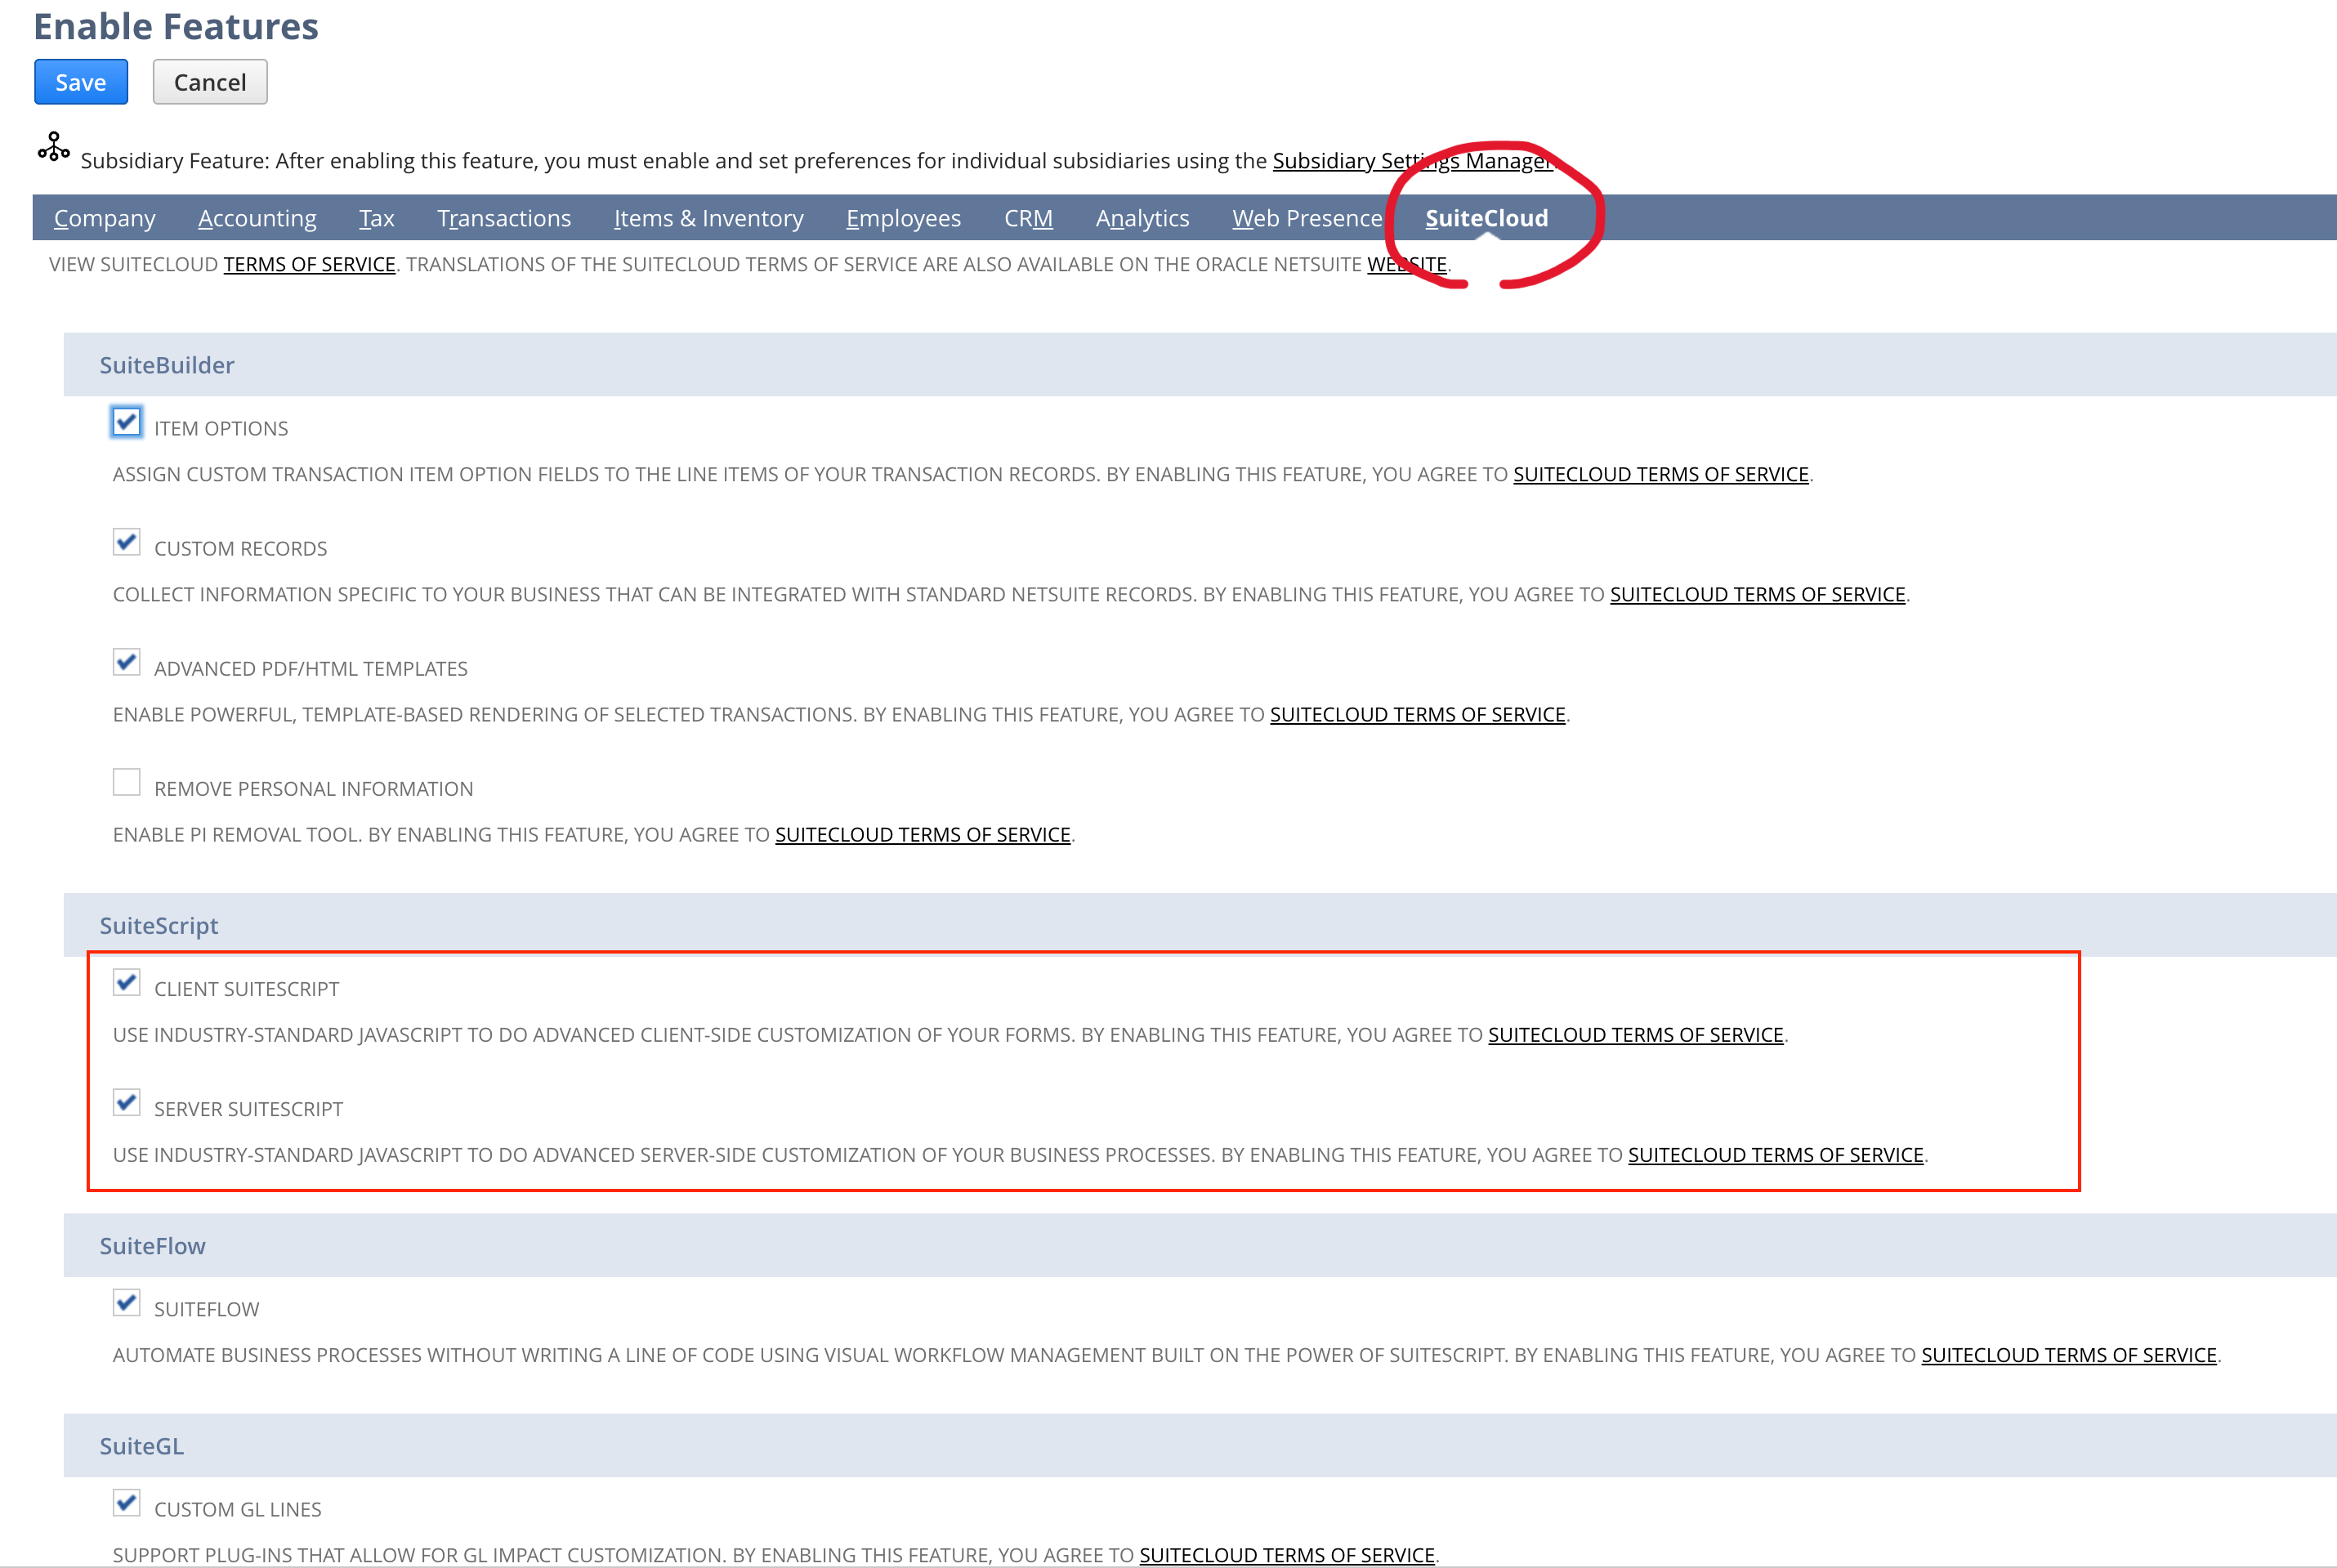Image resolution: width=2337 pixels, height=1568 pixels.
Task: Open Terms link under Remove Personal Information
Action: click(923, 835)
